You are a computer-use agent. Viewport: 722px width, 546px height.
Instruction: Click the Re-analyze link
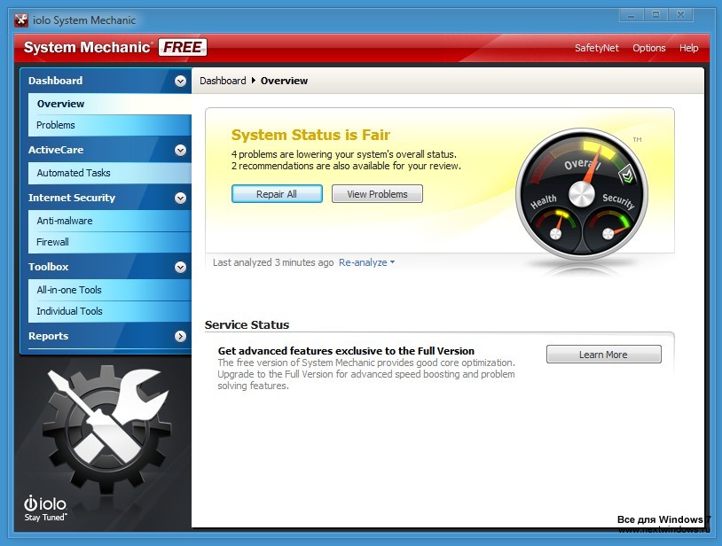click(363, 262)
